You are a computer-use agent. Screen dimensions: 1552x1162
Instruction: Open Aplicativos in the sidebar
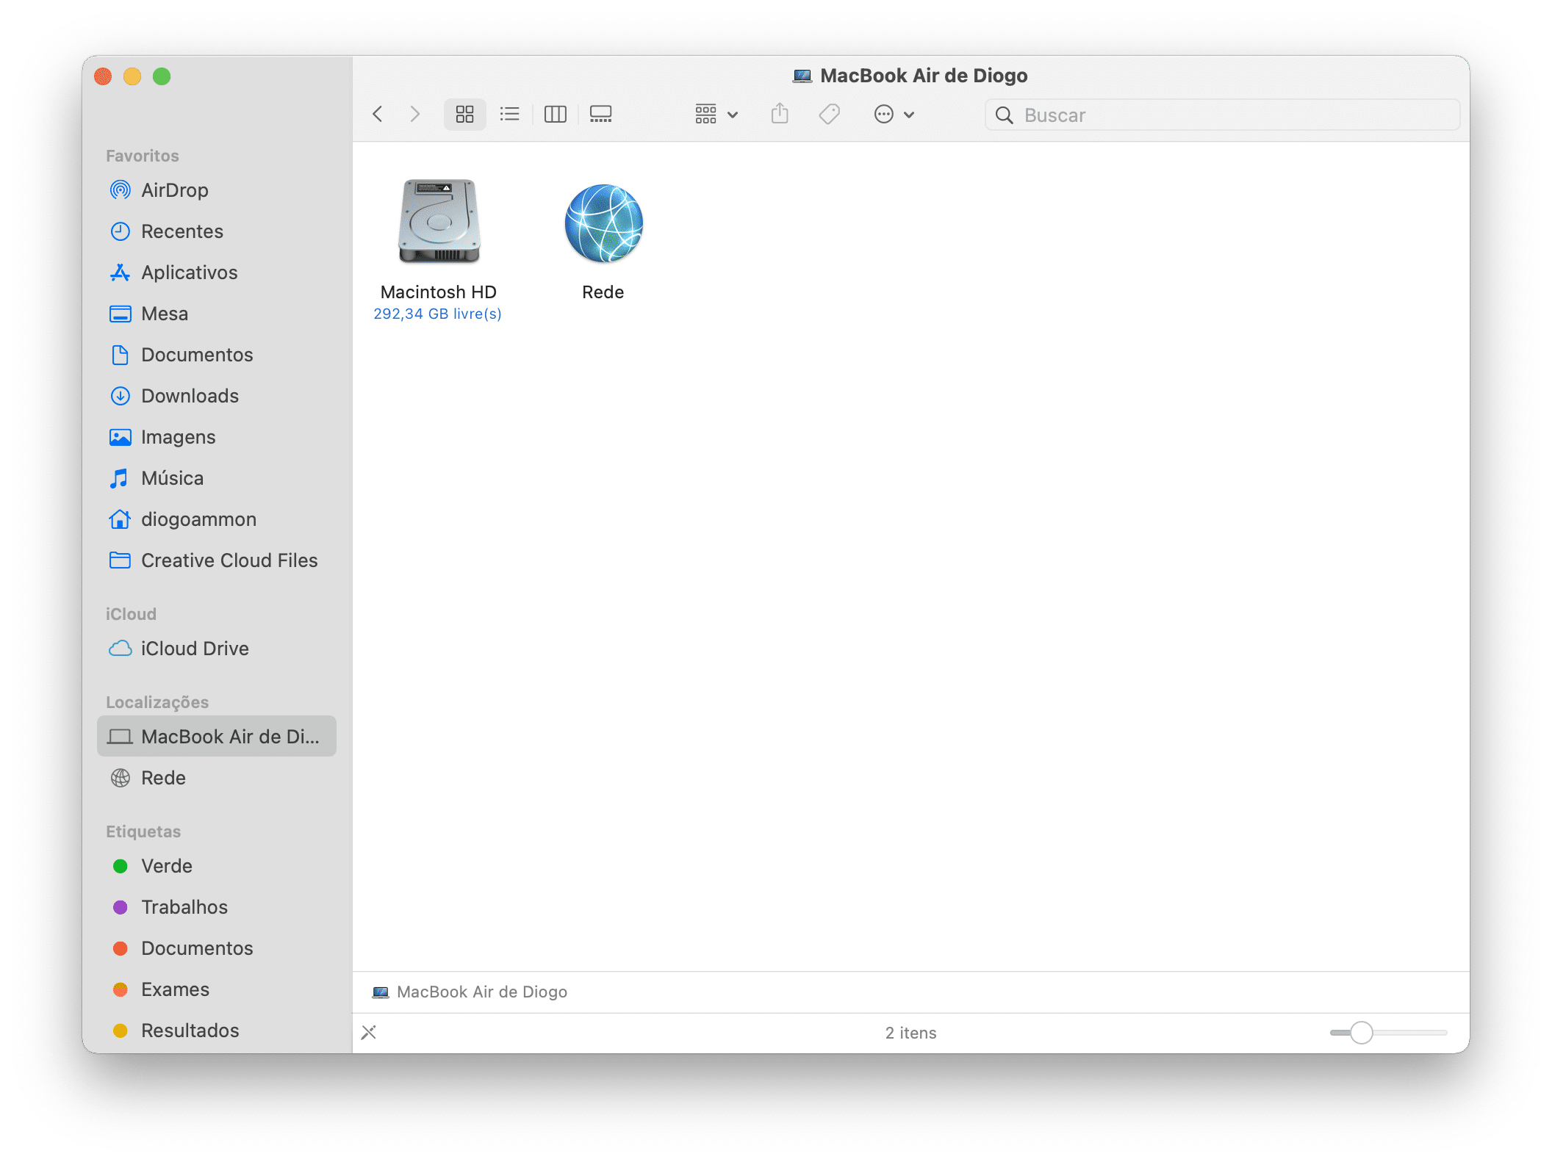216,273
